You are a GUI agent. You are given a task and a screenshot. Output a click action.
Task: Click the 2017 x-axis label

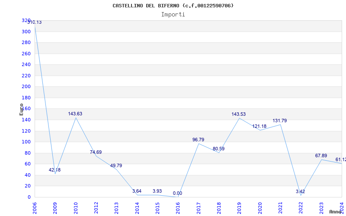(199, 208)
